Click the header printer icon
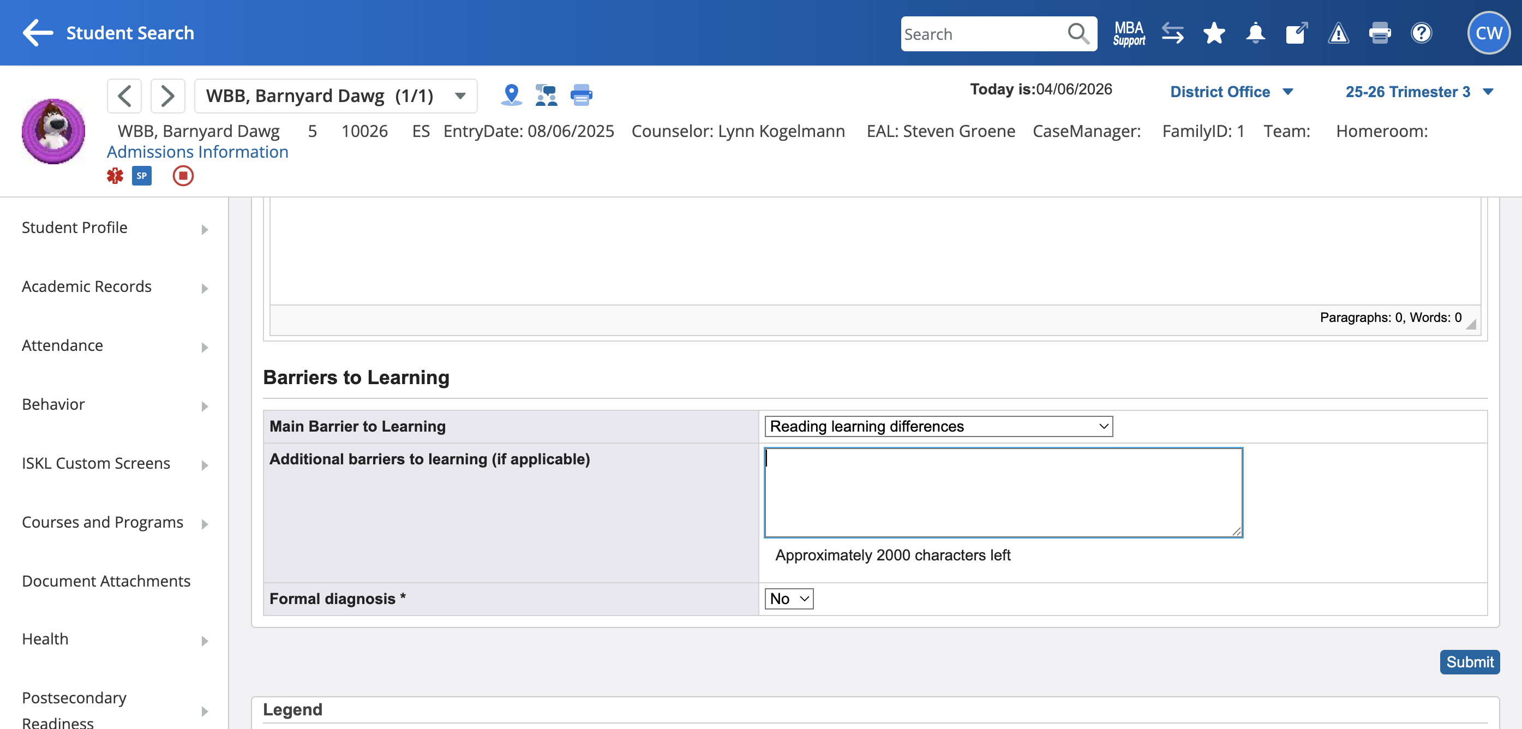The width and height of the screenshot is (1522, 729). pos(1380,33)
